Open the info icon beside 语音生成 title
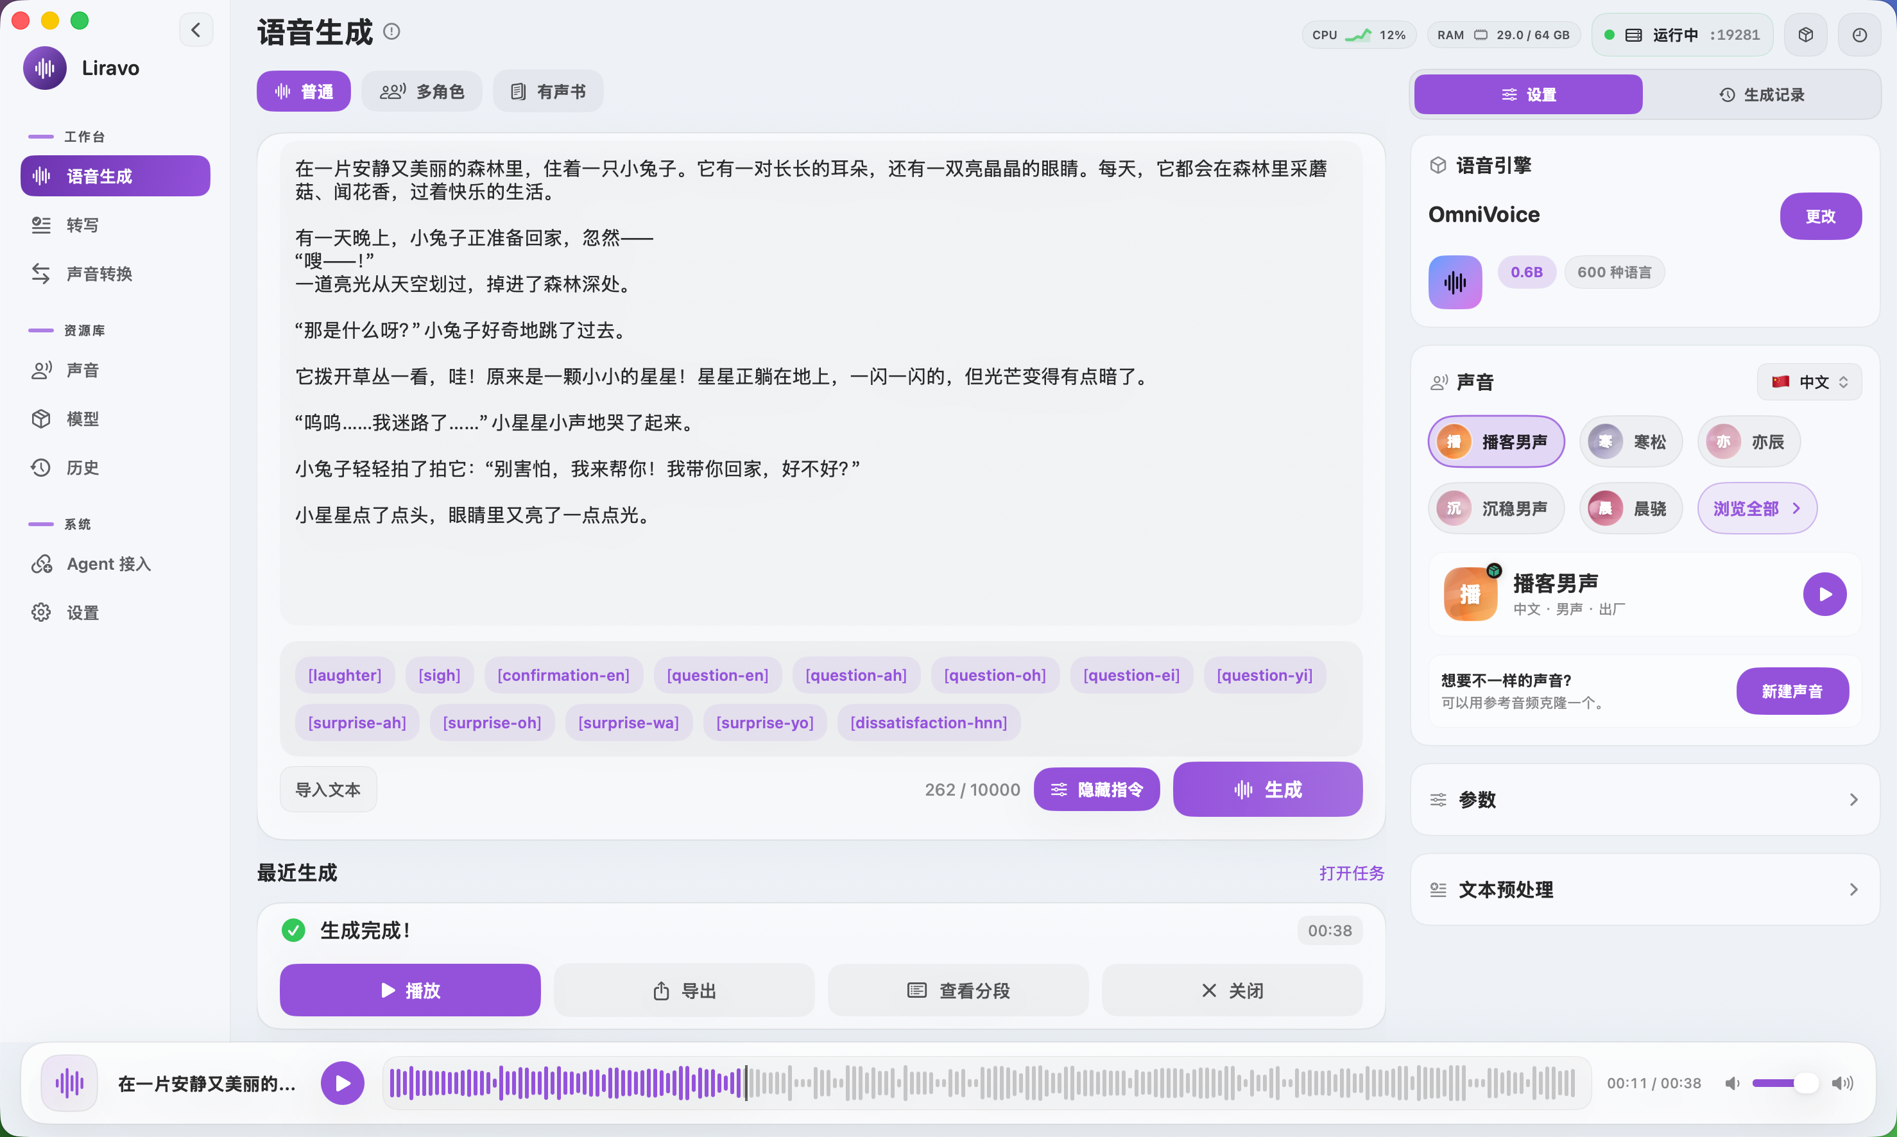 pos(391,31)
